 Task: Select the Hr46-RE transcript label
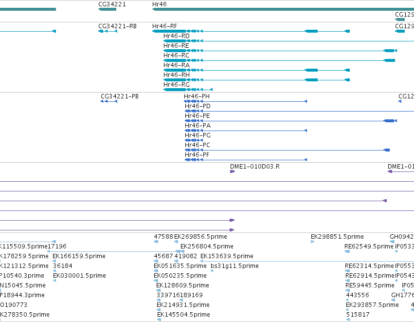click(176, 46)
